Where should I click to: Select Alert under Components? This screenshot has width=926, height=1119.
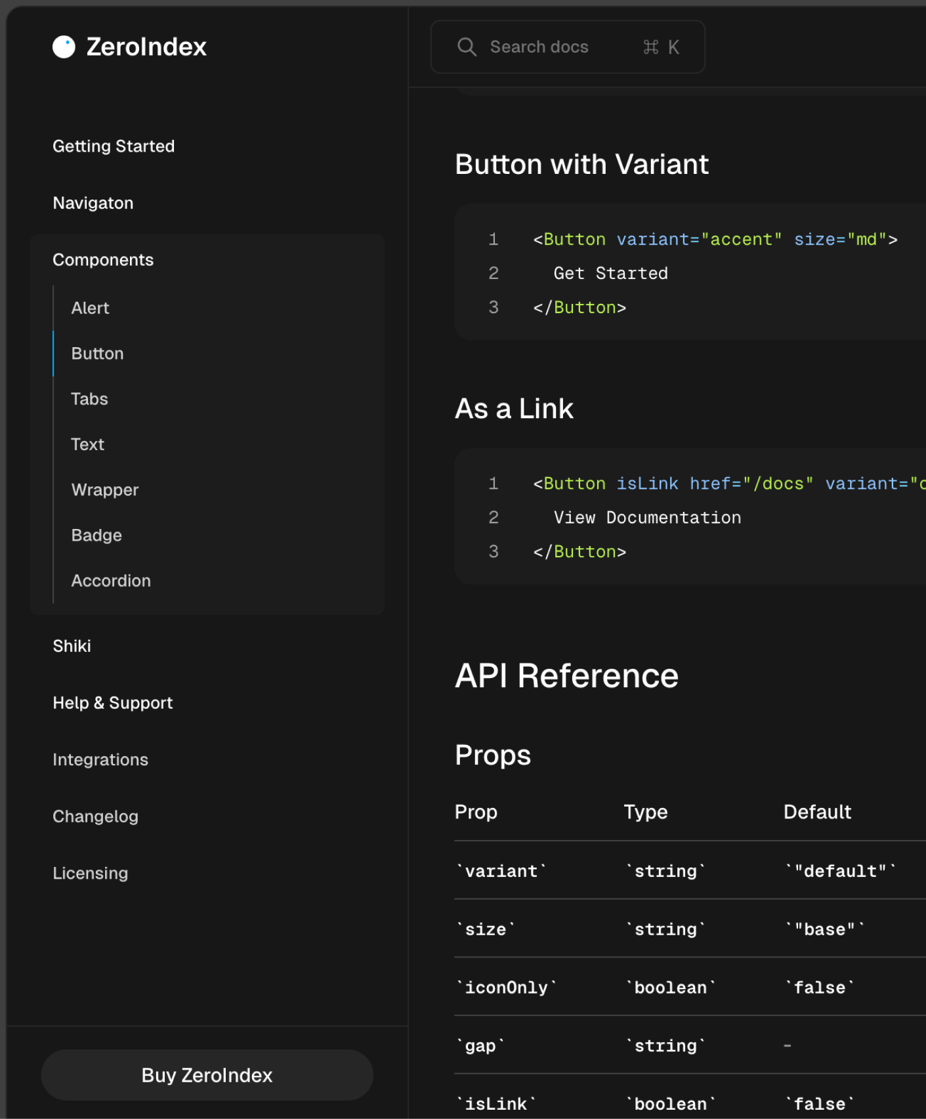(x=90, y=308)
